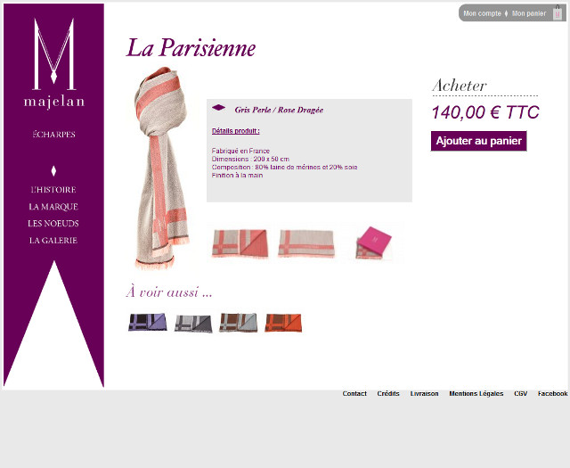Click the Majelan M logo
Image resolution: width=570 pixels, height=468 pixels.
tap(54, 63)
